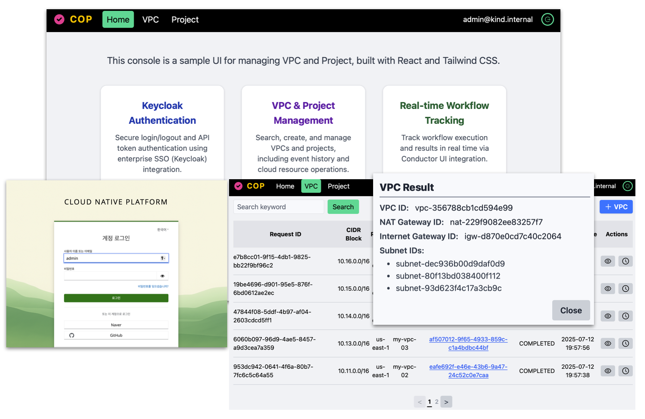Switch to the VPC tab
This screenshot has height=419, width=645.
pos(311,186)
